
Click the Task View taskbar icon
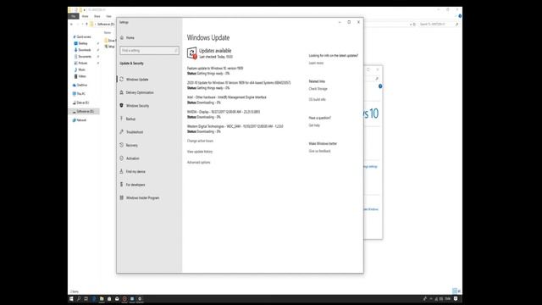tap(86, 299)
